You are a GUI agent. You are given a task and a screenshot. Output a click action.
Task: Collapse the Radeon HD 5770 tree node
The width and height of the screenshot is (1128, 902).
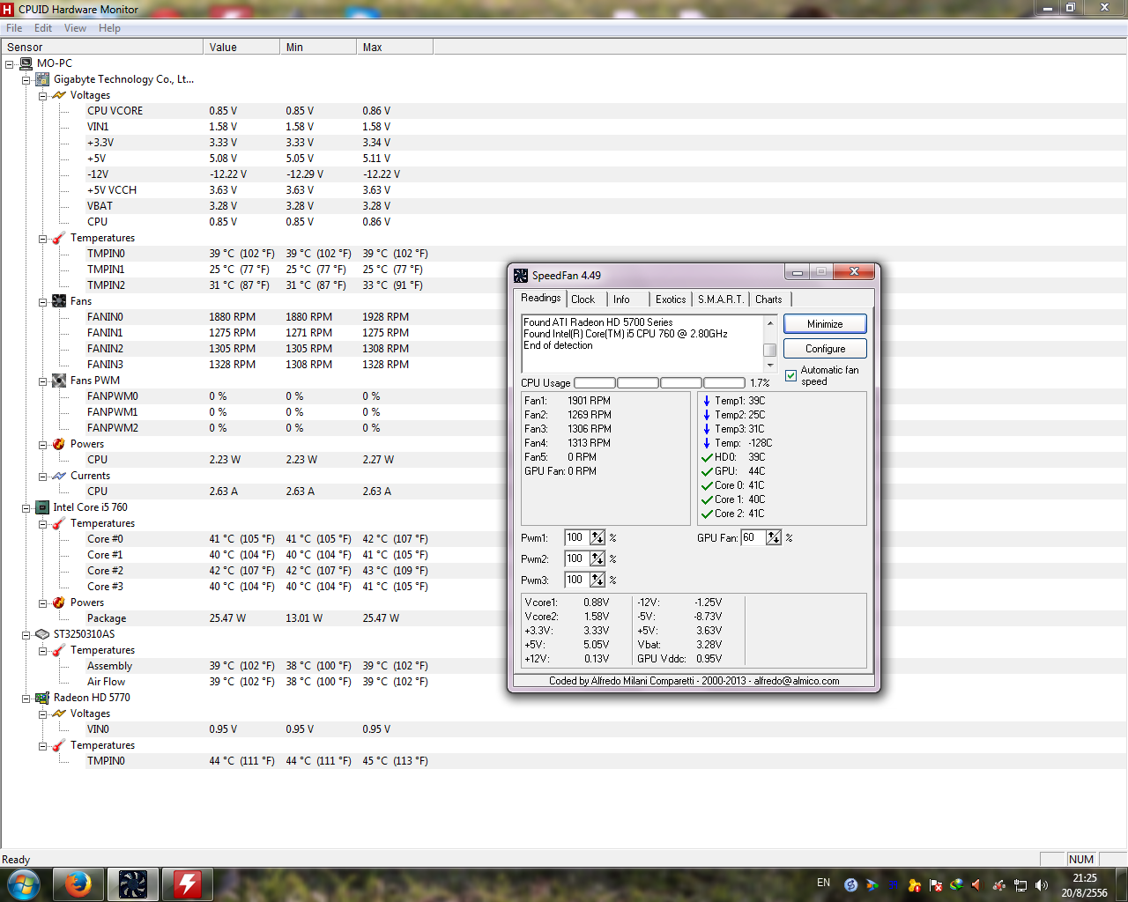pyautogui.click(x=26, y=699)
